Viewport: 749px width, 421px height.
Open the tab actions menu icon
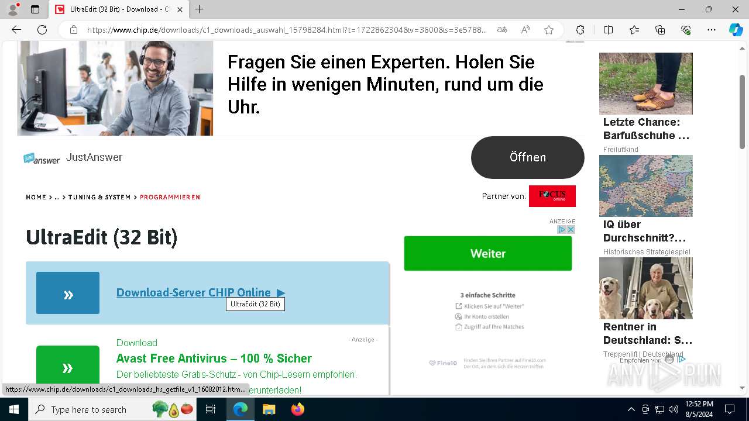click(x=35, y=9)
